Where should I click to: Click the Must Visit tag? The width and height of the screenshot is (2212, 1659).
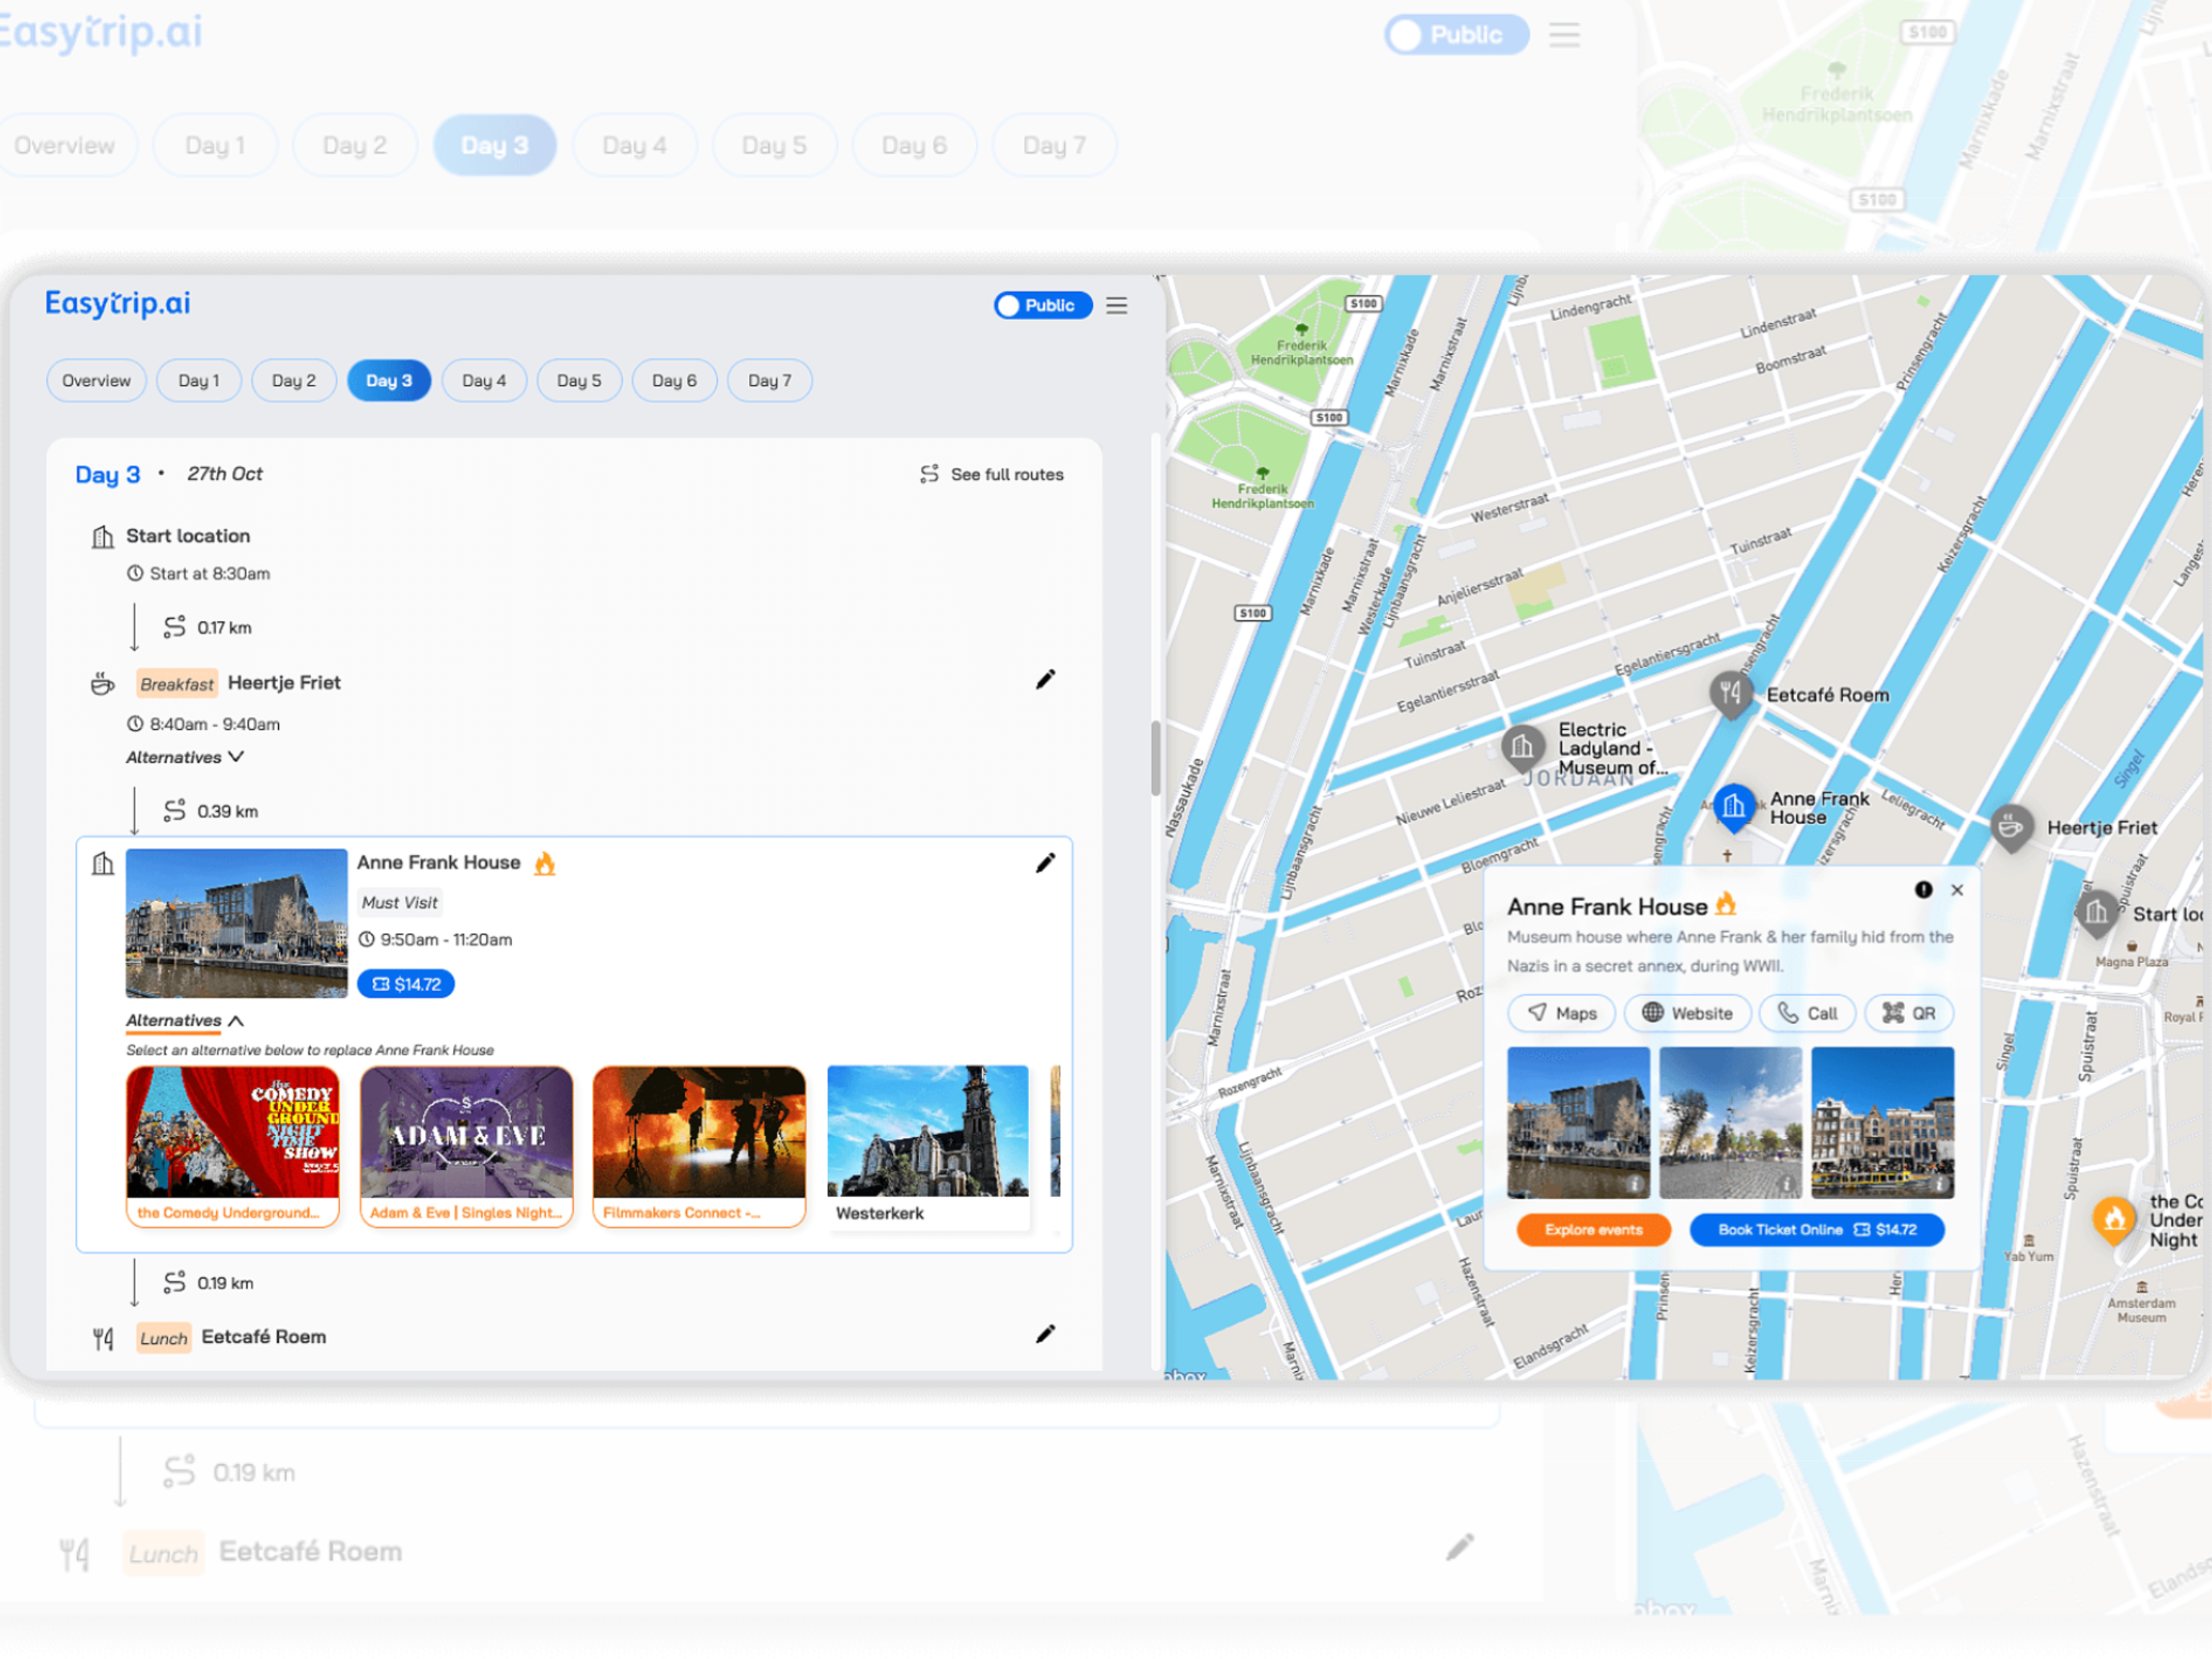[x=399, y=902]
